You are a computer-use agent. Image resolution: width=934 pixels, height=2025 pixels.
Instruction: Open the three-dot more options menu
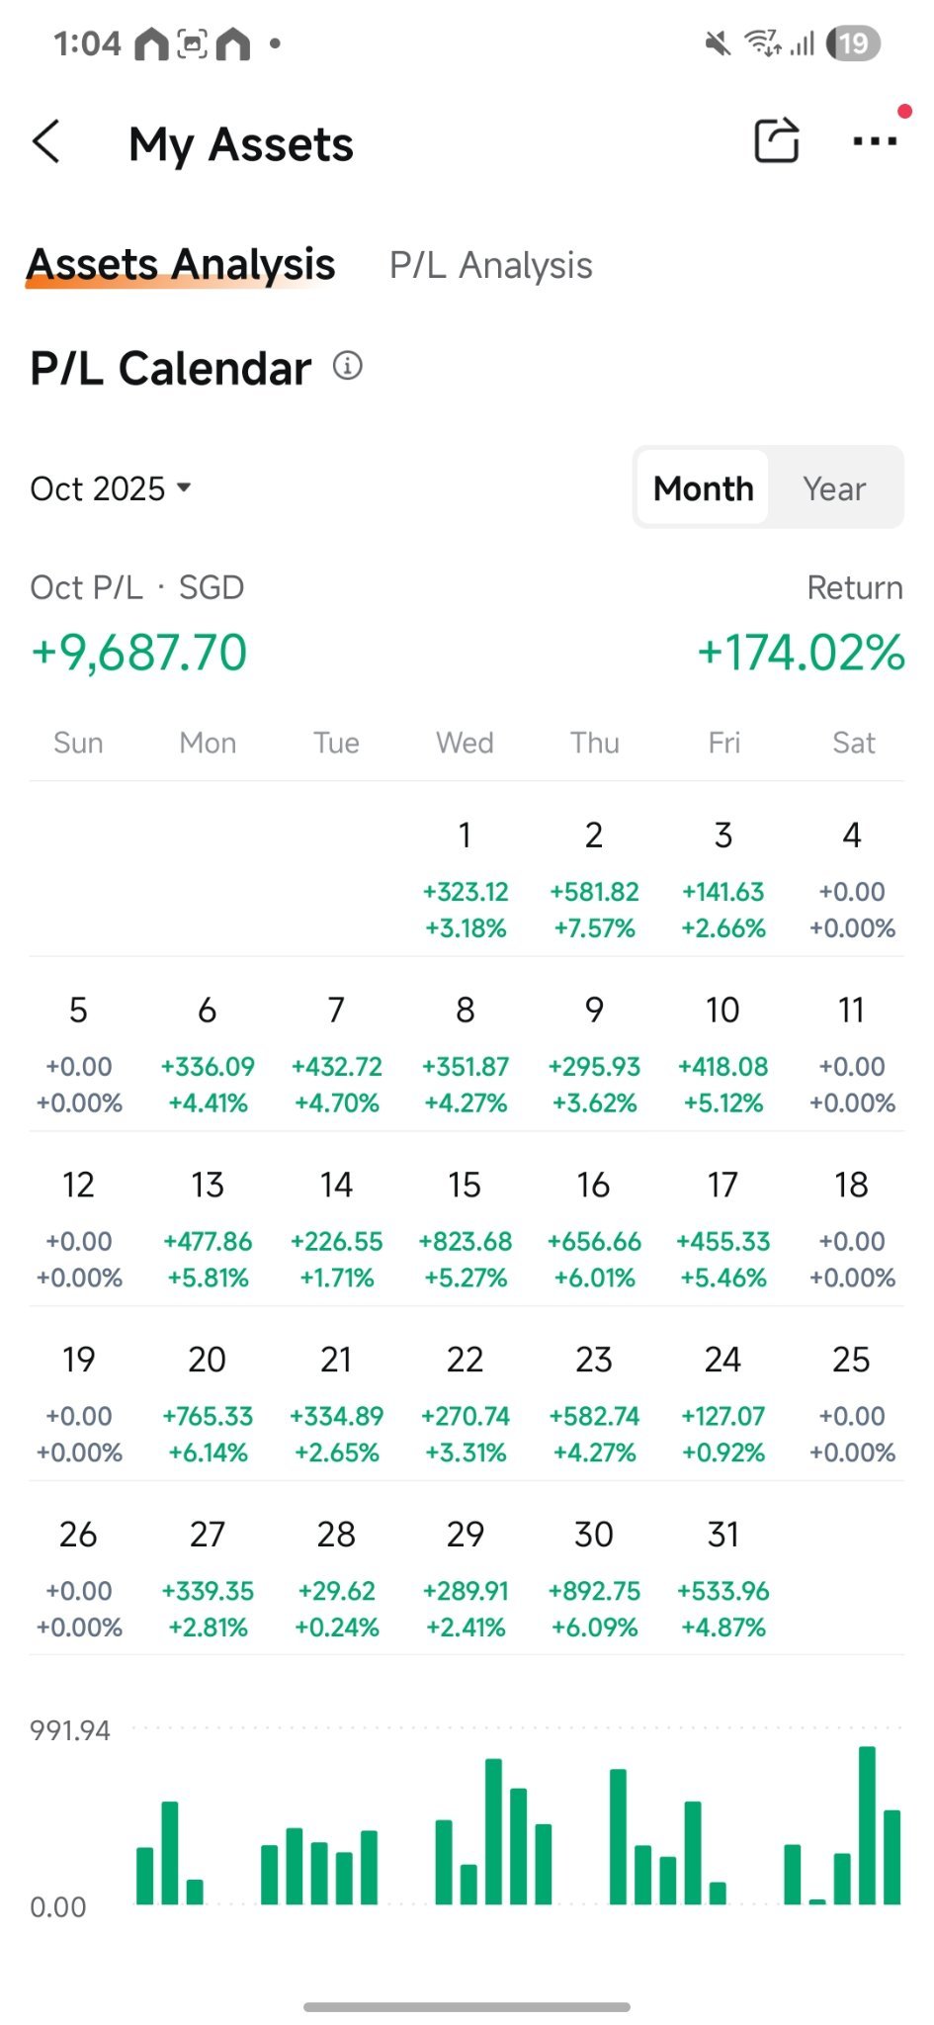[875, 141]
